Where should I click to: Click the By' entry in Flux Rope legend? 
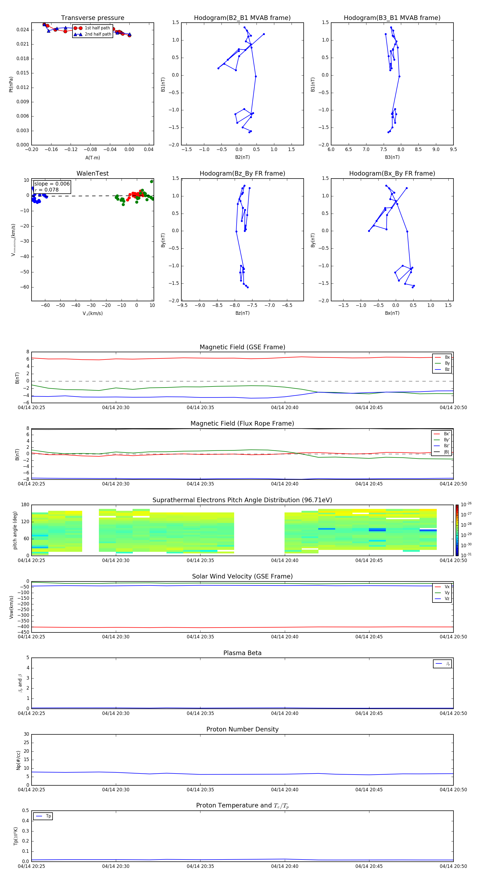(442, 440)
